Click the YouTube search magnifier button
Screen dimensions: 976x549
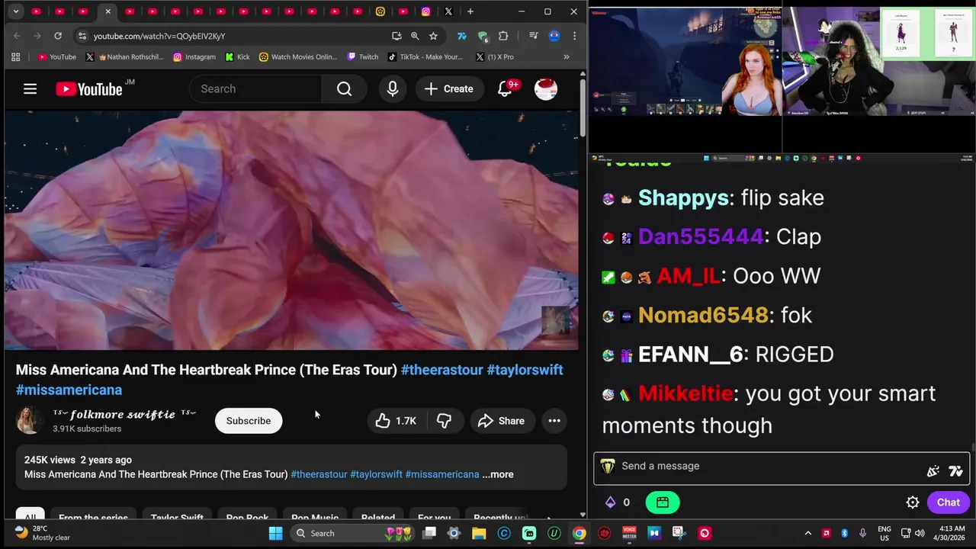(x=344, y=89)
